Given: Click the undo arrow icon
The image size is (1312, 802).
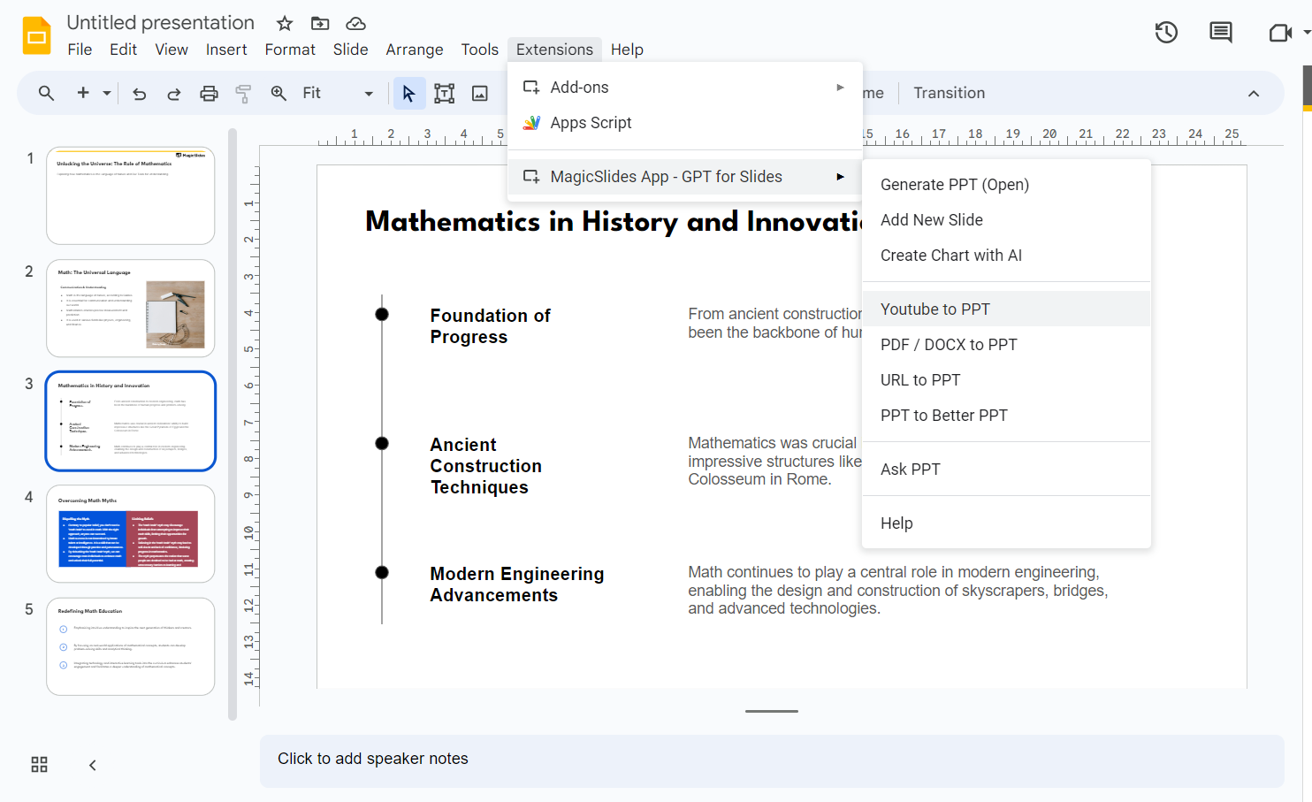Looking at the screenshot, I should (139, 93).
